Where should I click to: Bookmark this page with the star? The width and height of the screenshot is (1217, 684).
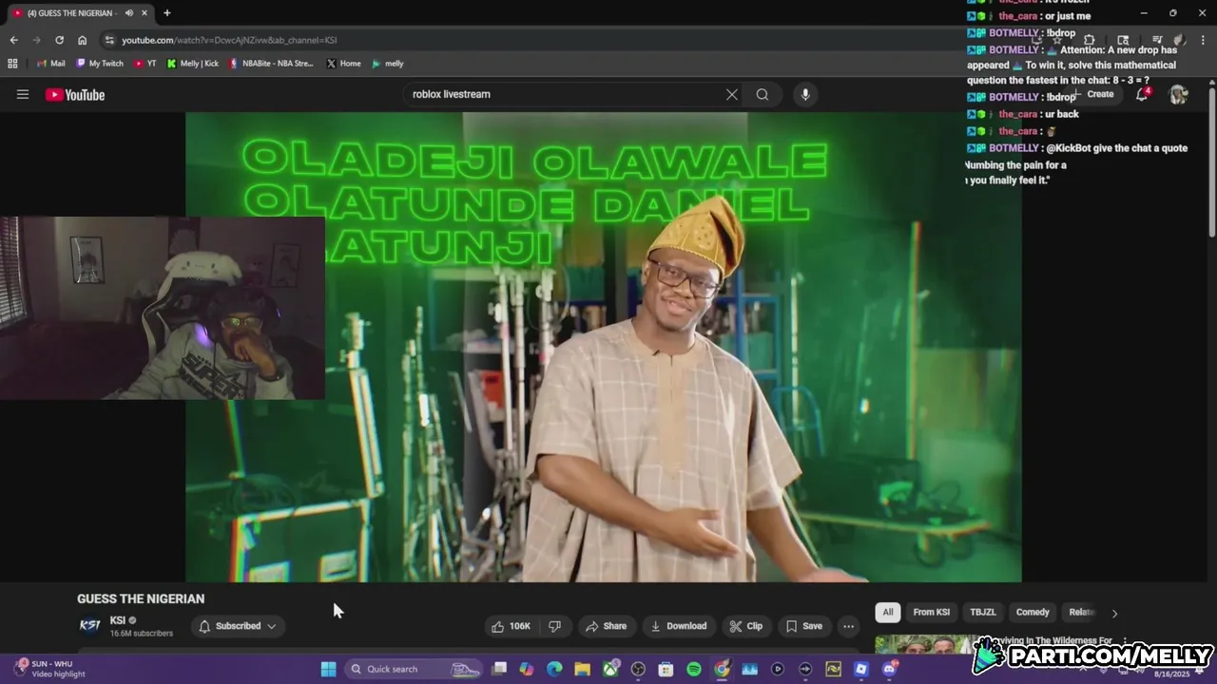pos(1056,40)
